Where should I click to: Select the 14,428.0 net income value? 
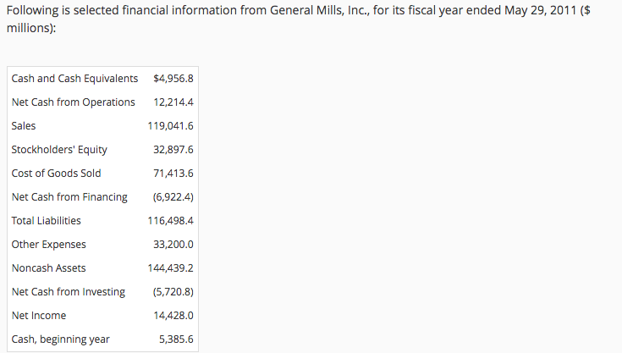pos(173,315)
